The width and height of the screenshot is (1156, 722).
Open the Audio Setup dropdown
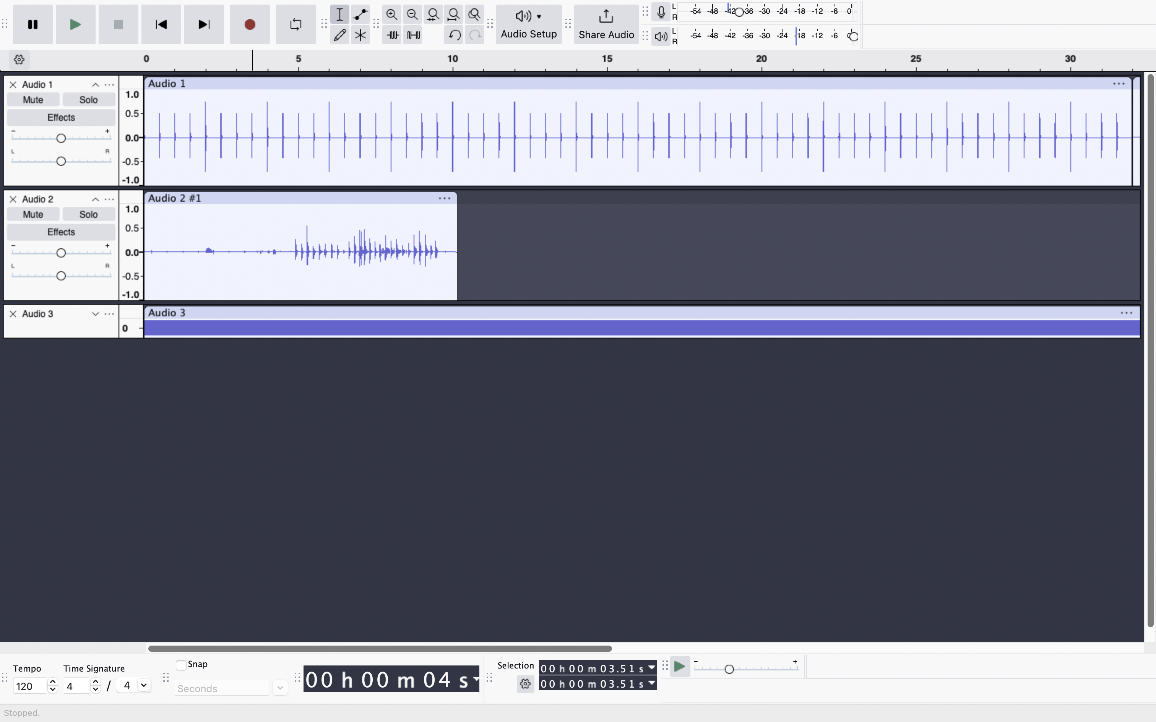coord(528,24)
